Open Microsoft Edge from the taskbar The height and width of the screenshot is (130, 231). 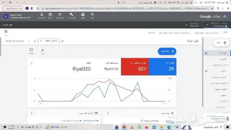tap(169, 127)
